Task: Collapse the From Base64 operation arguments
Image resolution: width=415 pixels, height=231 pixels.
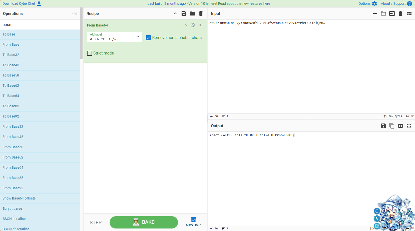Action: 186,25
